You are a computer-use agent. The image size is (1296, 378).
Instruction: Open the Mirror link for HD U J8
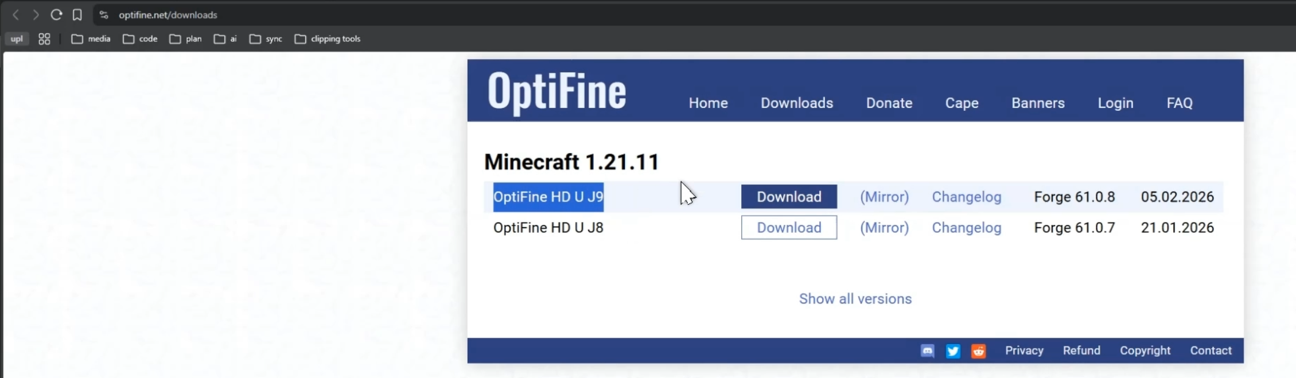tap(884, 228)
